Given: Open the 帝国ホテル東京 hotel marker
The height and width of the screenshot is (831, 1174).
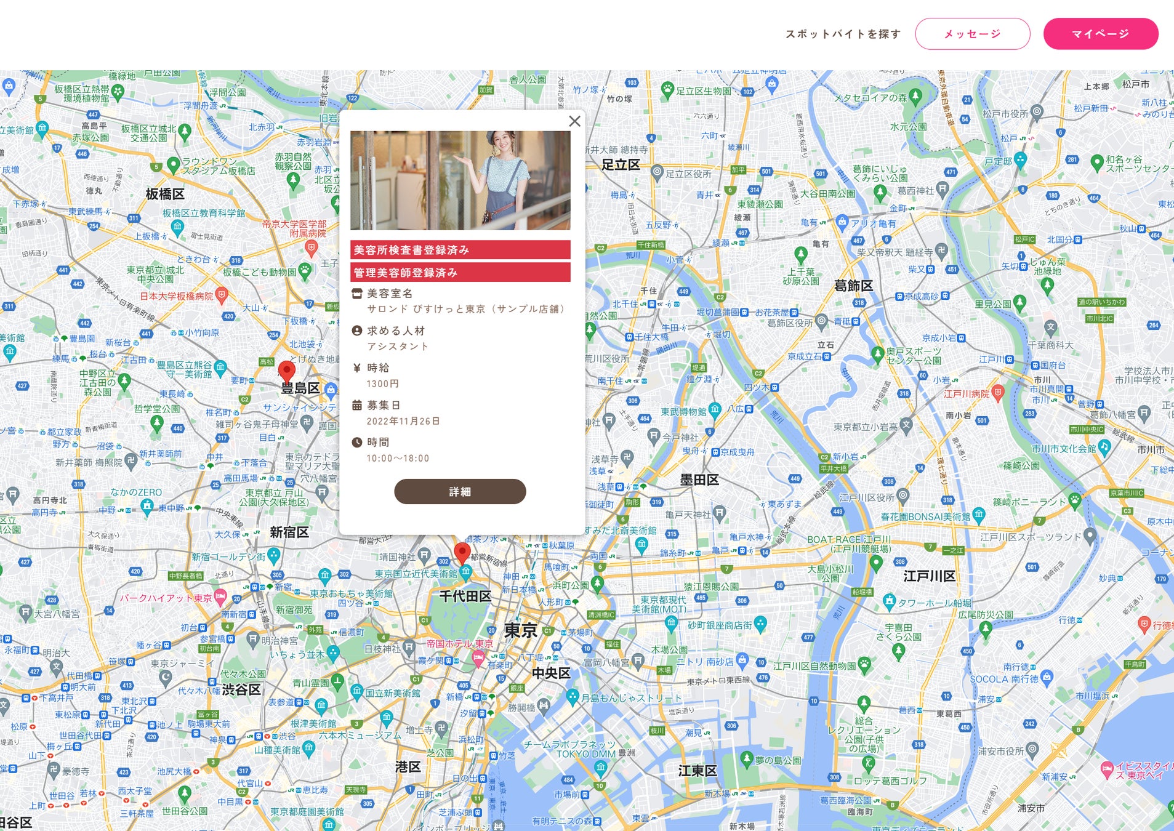Looking at the screenshot, I should 478,659.
